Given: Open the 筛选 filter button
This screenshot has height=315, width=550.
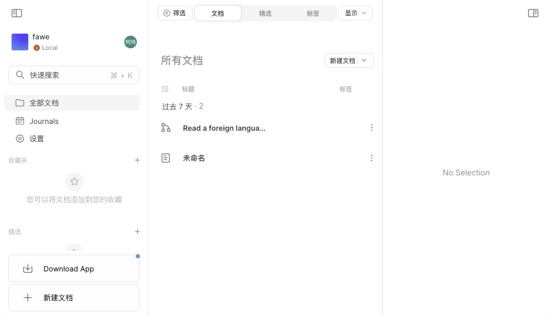Looking at the screenshot, I should pos(175,13).
